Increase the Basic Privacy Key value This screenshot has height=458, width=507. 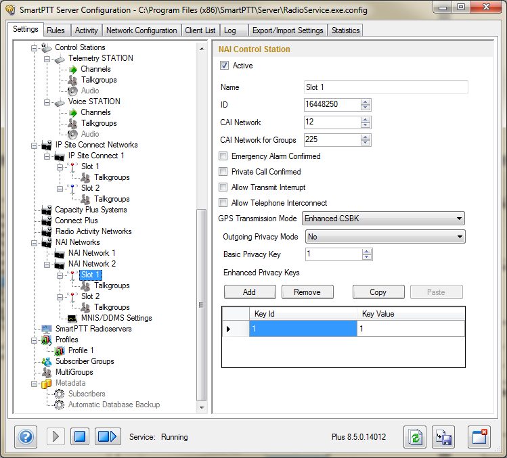[366, 252]
